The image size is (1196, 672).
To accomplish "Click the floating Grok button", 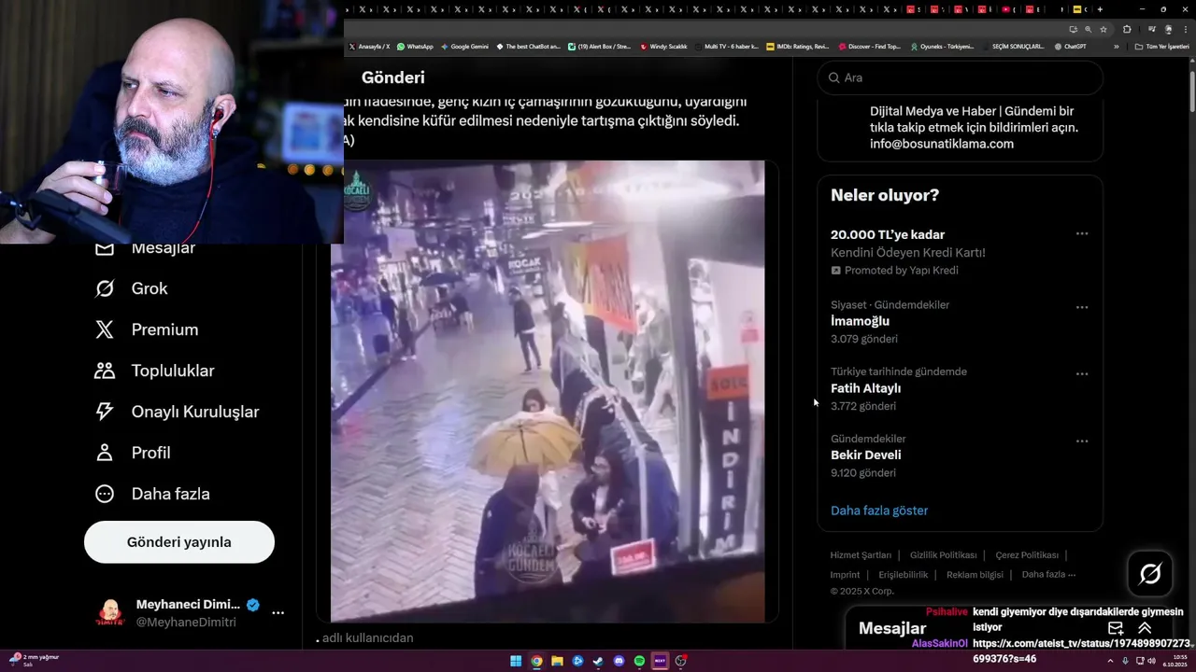I will click(x=1150, y=574).
